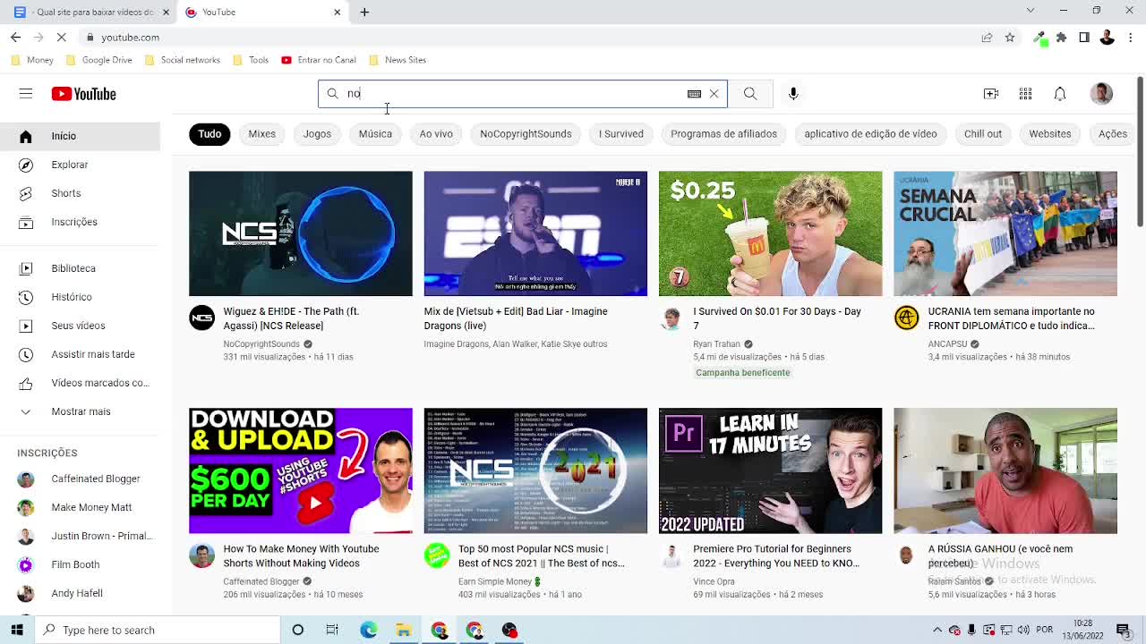
Task: Open the notifications bell
Action: 1060,94
